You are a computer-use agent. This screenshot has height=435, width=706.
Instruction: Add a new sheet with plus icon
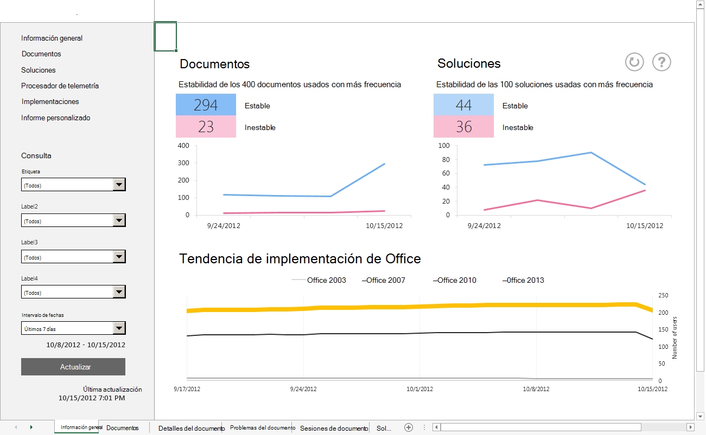409,427
